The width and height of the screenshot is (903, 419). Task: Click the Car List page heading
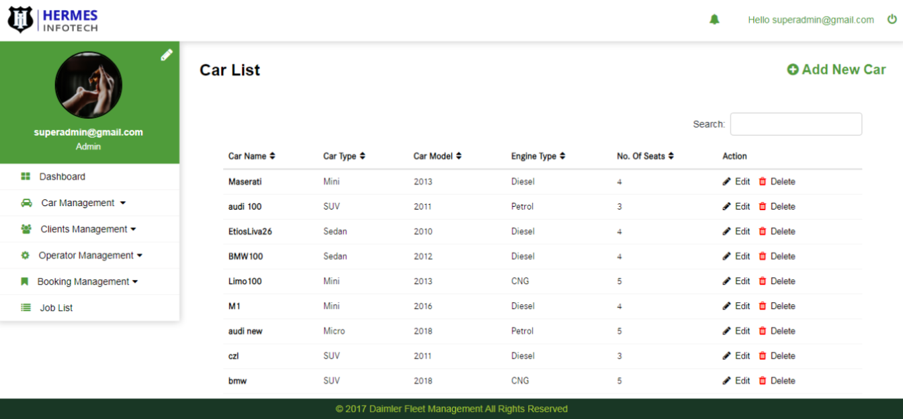coord(230,70)
